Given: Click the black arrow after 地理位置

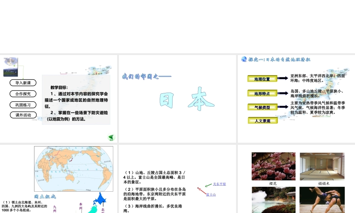Looking at the screenshot, I should click(283, 78).
